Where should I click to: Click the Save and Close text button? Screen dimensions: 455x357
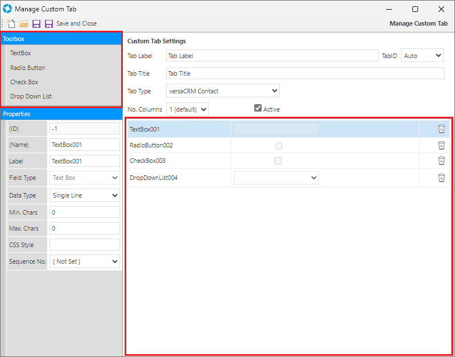click(76, 24)
